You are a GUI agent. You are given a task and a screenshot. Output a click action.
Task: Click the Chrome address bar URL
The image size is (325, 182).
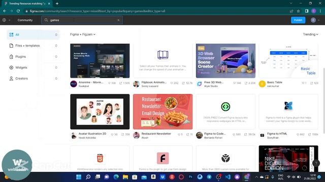click(97, 11)
